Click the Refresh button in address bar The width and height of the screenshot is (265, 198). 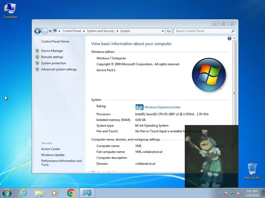click(x=169, y=31)
